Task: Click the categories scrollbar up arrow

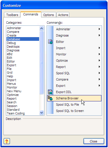Action: pos(42,28)
